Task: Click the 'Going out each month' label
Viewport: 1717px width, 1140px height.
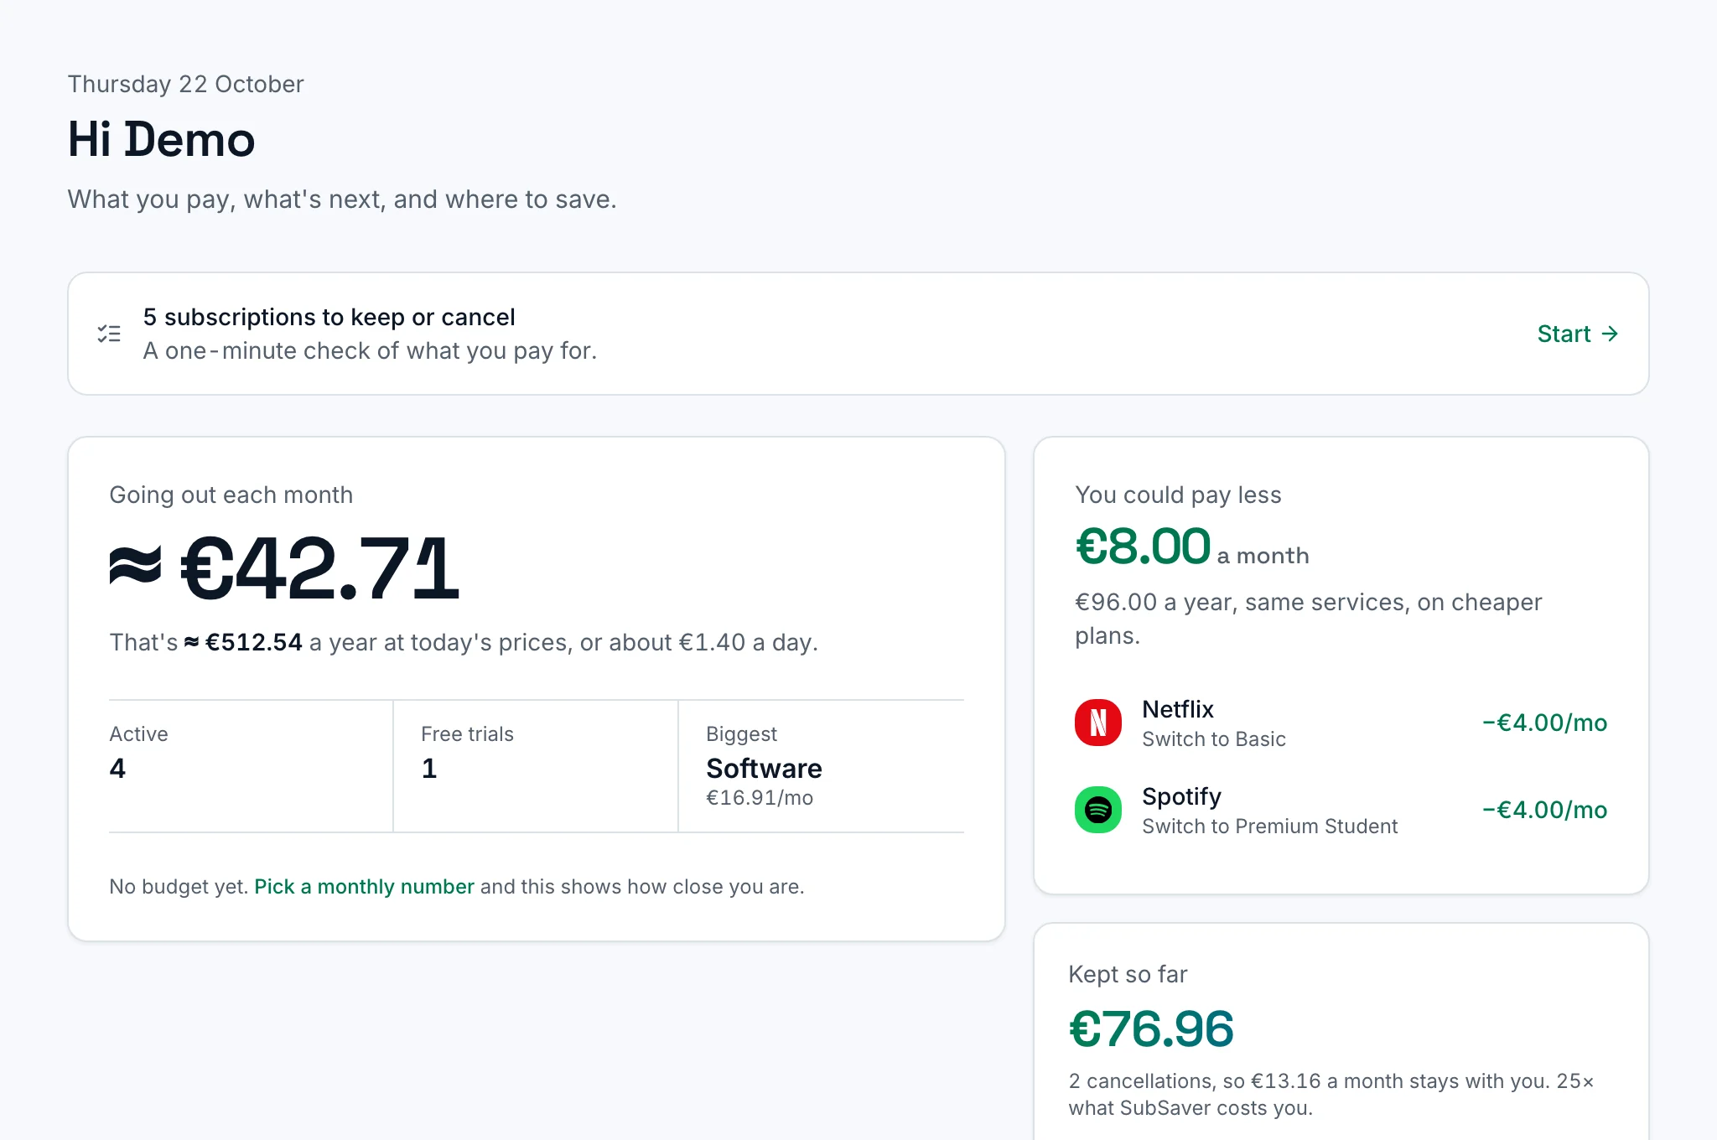Action: (x=231, y=495)
